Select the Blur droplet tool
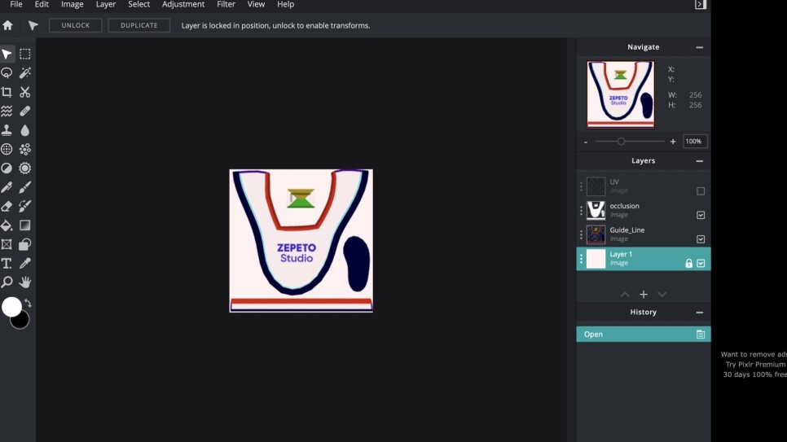The width and height of the screenshot is (787, 442). click(x=24, y=130)
